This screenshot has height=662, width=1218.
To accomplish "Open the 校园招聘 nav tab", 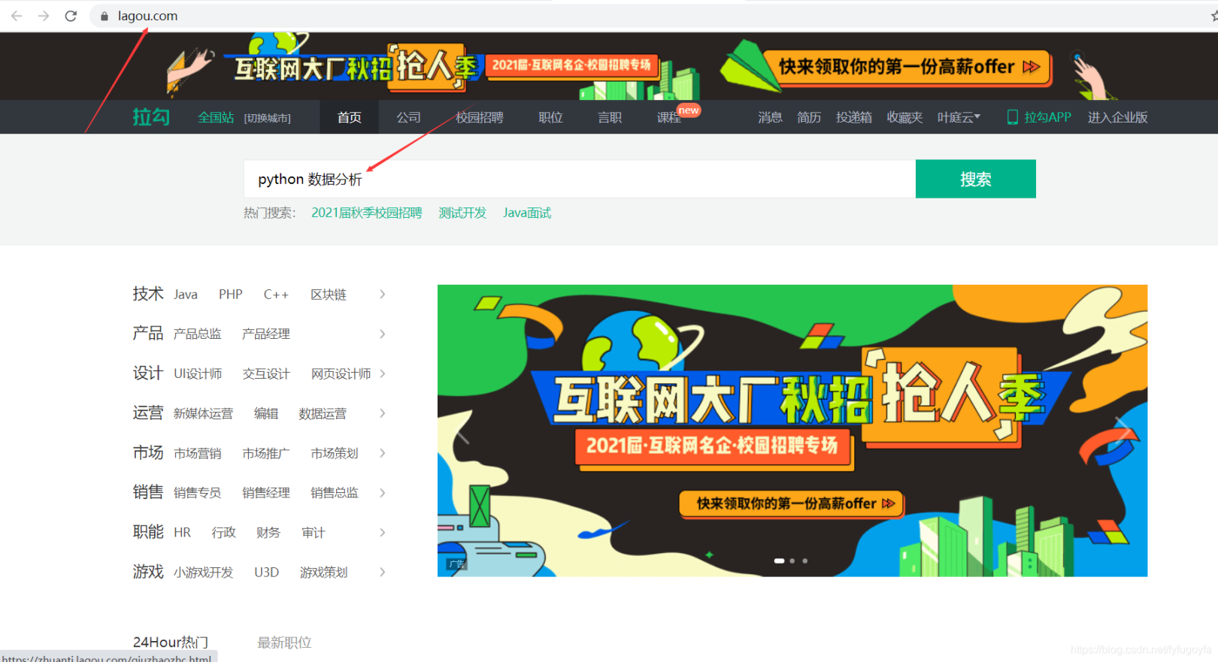I will tap(480, 117).
